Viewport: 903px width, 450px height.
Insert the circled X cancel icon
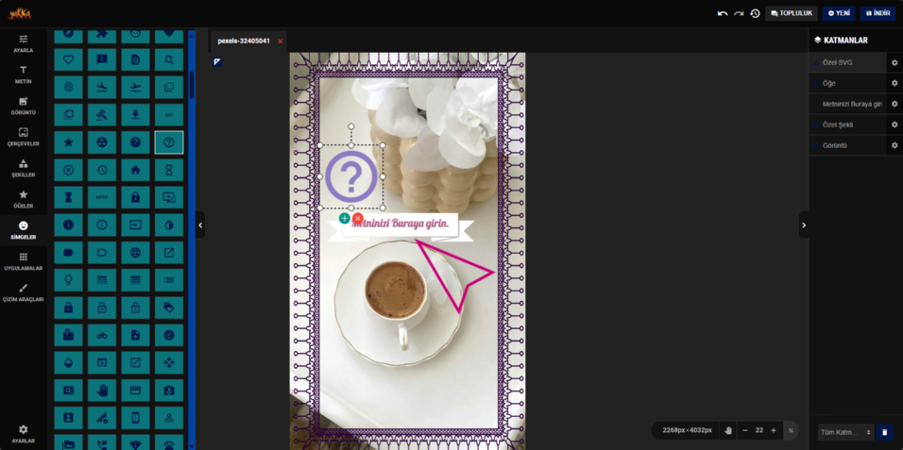click(69, 170)
